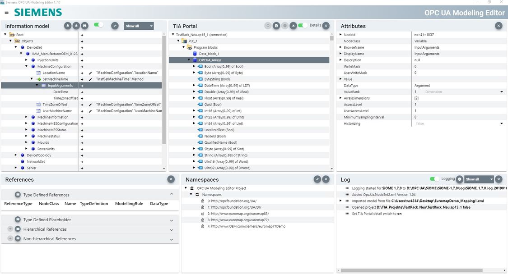Click the edit pencil for the UserMachineName mapping
Image resolution: width=508 pixels, height=274 pixels.
90,111
